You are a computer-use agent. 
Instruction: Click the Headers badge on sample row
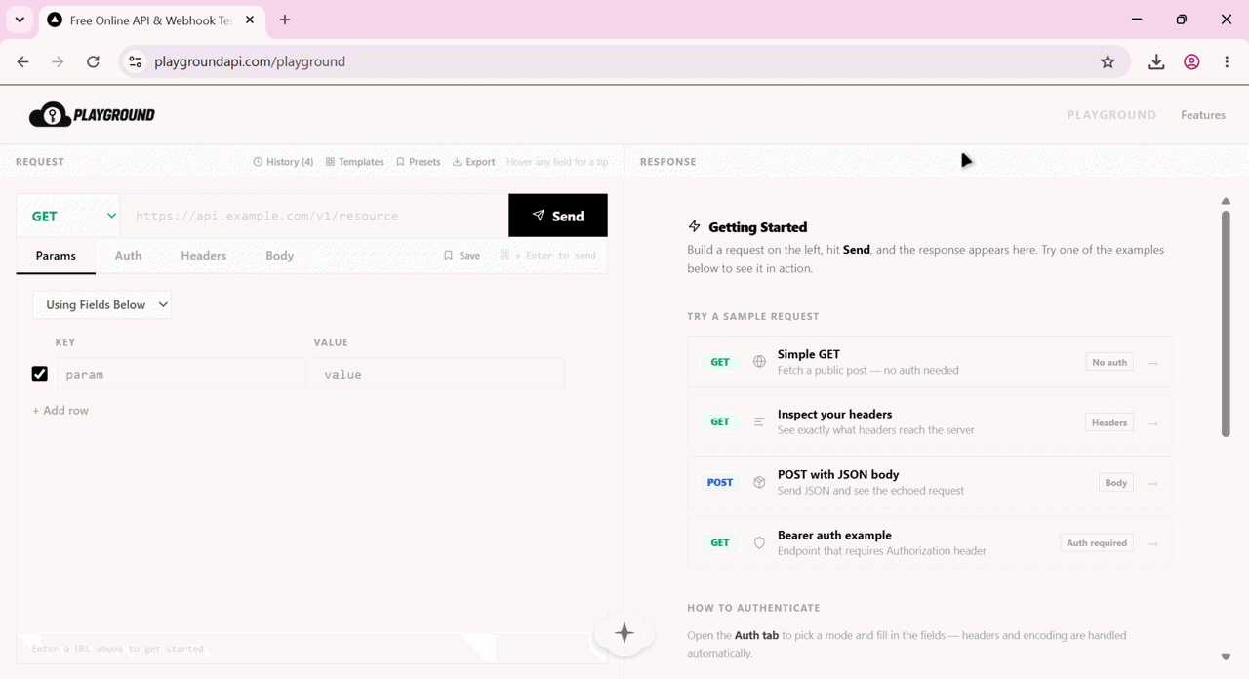1109,422
